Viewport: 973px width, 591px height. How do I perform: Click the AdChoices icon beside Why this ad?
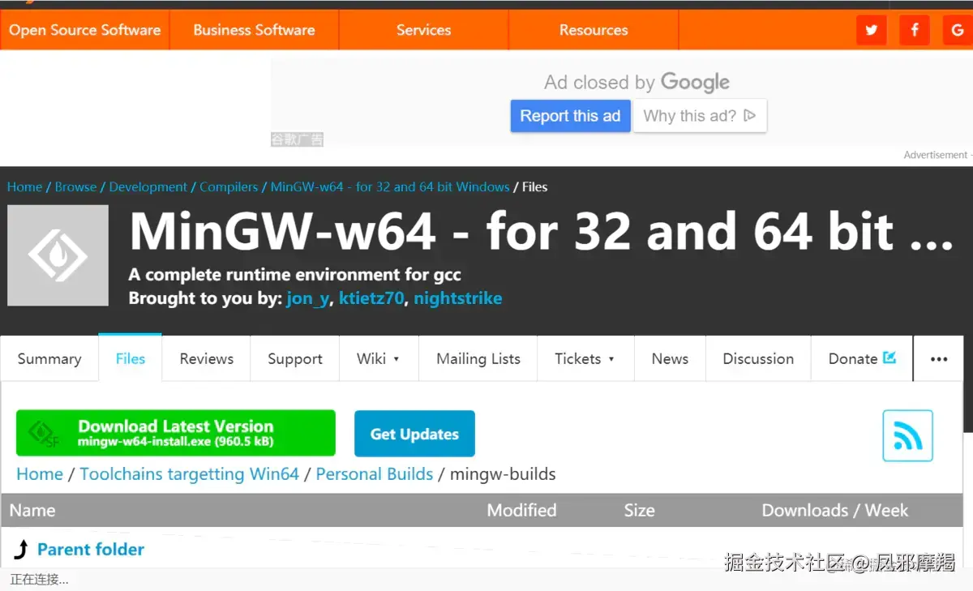pyautogui.click(x=750, y=116)
